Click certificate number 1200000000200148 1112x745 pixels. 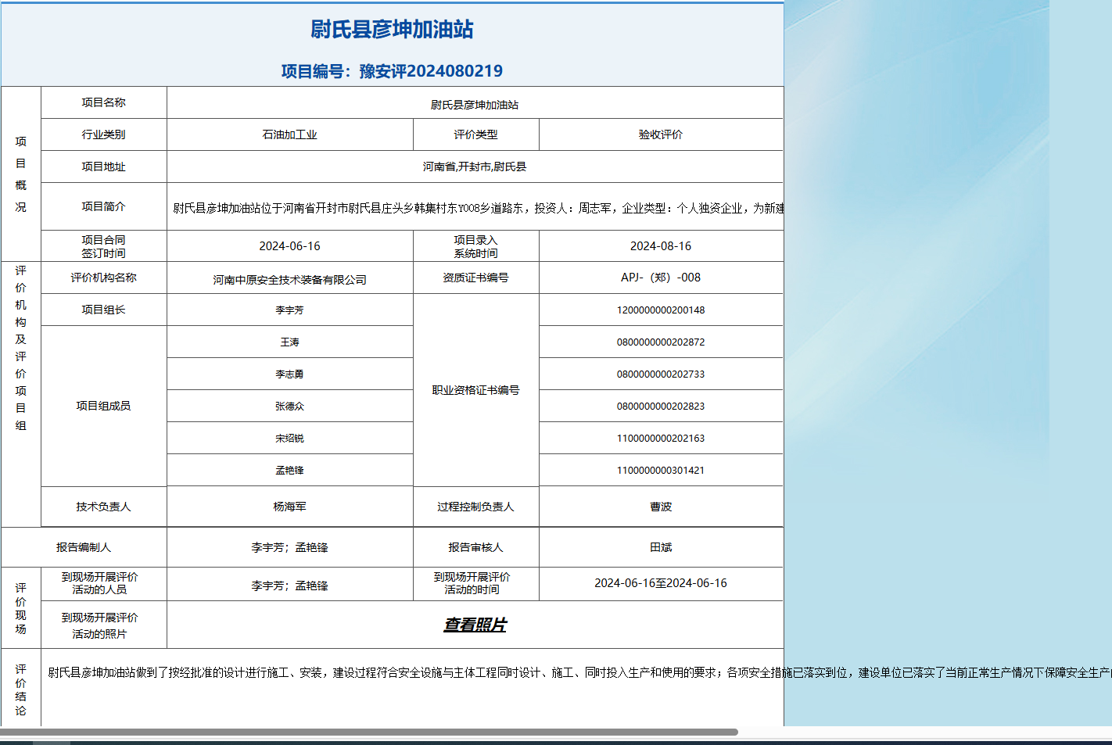point(661,310)
